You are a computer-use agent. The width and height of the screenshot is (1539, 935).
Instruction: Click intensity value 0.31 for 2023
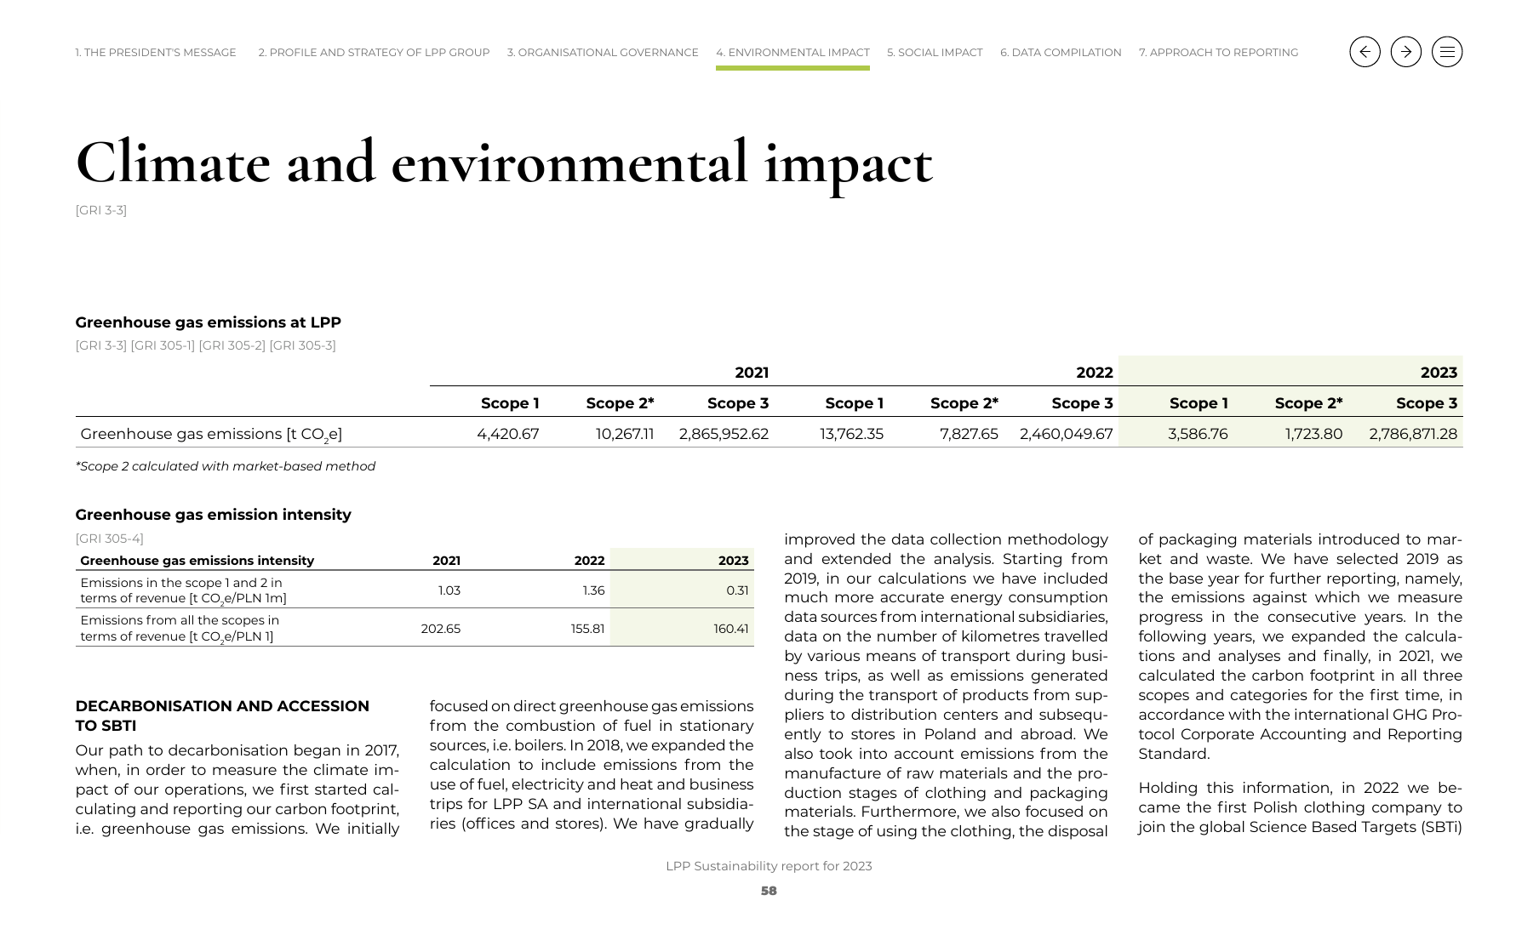point(737,590)
